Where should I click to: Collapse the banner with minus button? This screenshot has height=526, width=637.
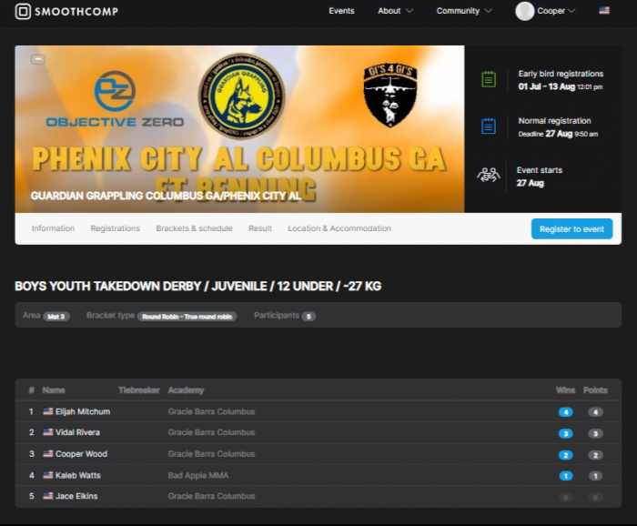(x=37, y=59)
